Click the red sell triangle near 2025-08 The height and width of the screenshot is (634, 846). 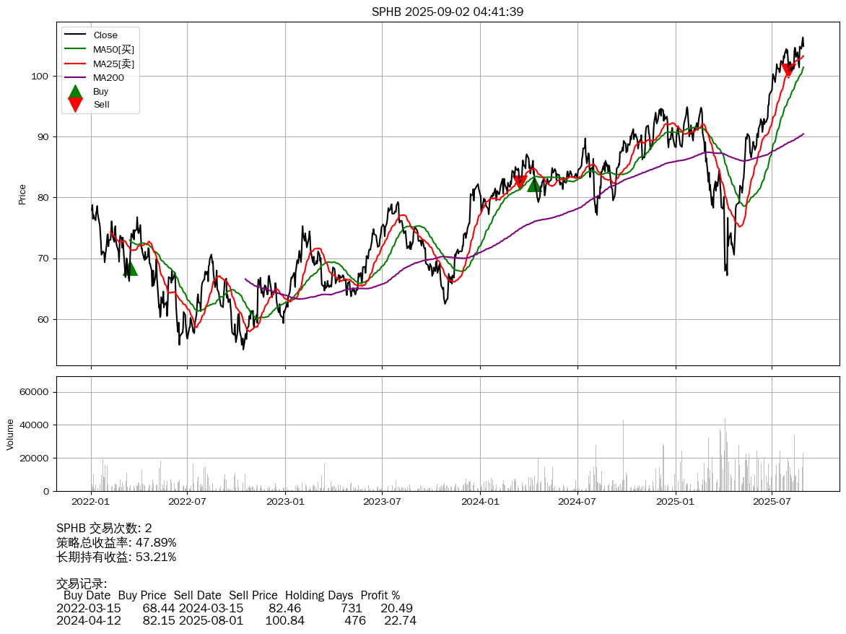(x=788, y=70)
